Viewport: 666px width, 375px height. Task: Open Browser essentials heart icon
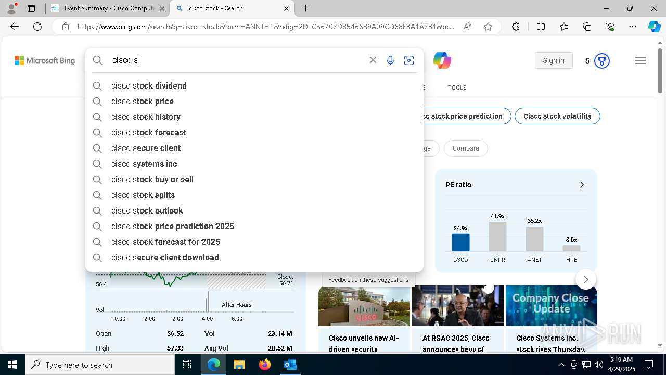click(610, 27)
